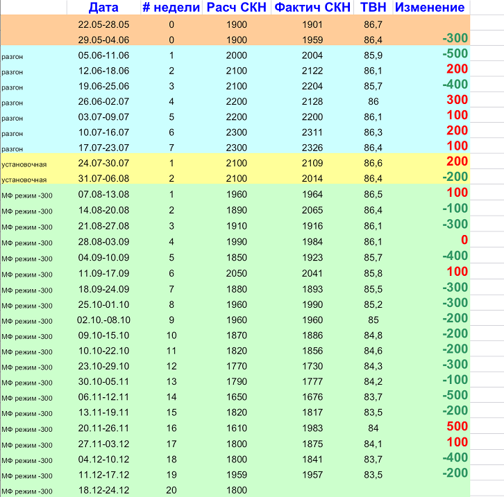This screenshot has width=504, height=497.
Task: Click the 1957 Фактич СКН cell
Action: click(312, 475)
